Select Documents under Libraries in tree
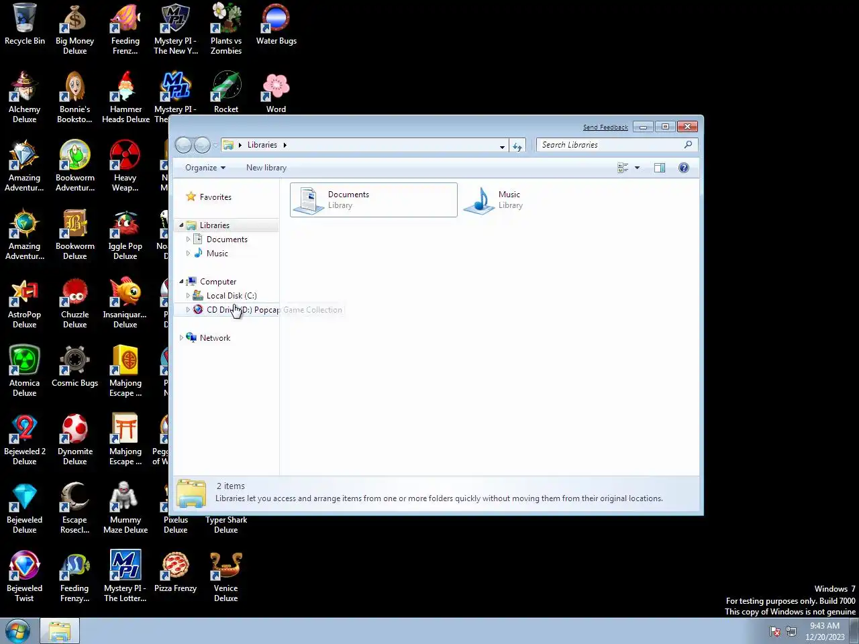Viewport: 859px width, 644px height. coord(227,239)
